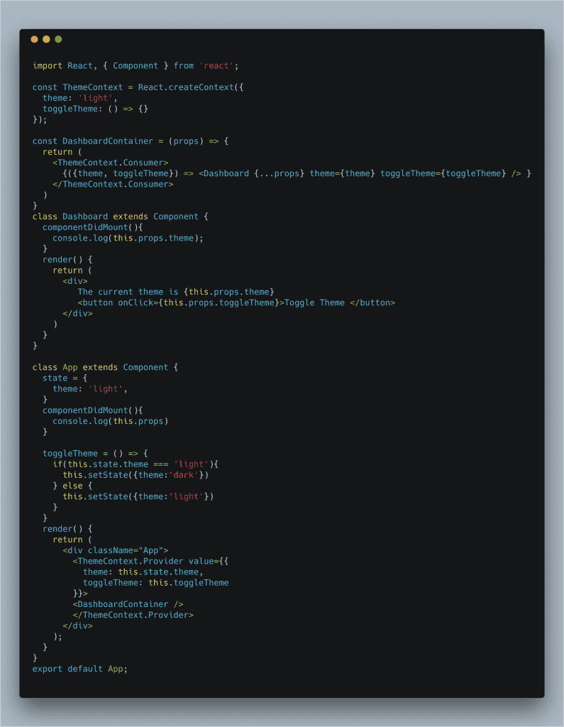Click the line "<ThemeContext.Provider value={{"
The height and width of the screenshot is (727, 564).
(150, 561)
